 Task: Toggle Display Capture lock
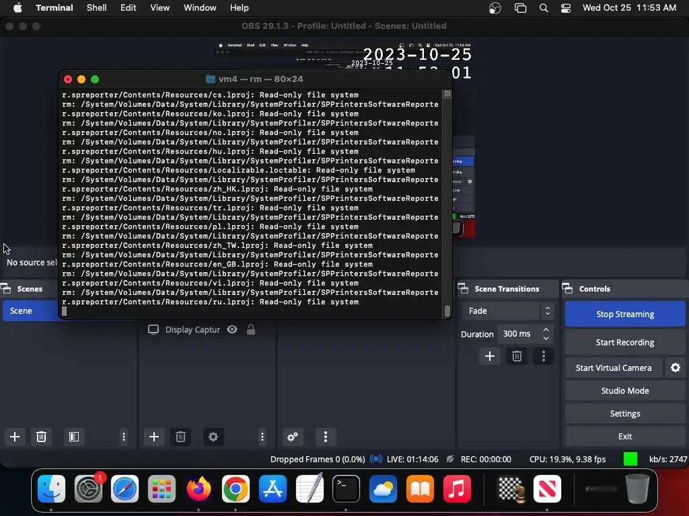tap(251, 329)
